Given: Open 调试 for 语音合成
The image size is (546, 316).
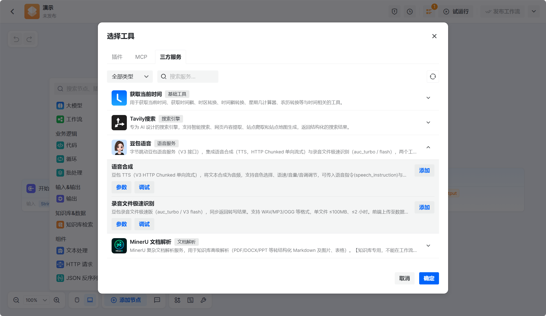Looking at the screenshot, I should (144, 187).
